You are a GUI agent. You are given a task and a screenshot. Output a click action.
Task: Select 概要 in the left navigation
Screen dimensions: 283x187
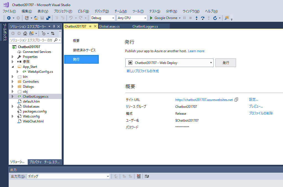(x=76, y=41)
